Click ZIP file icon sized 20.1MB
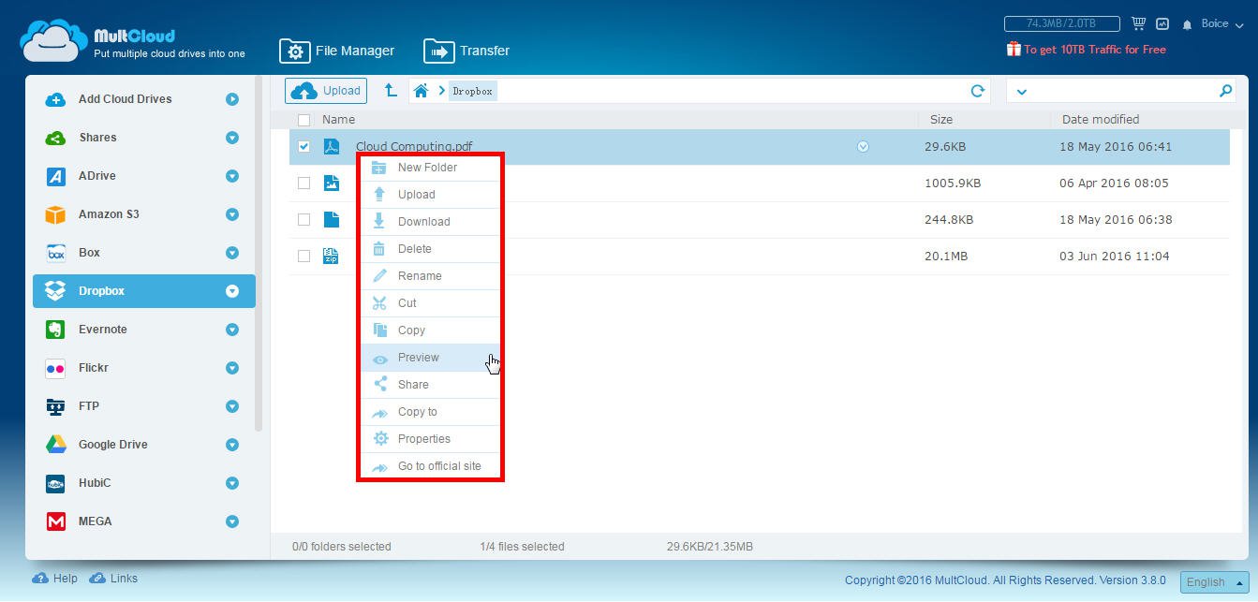 [x=332, y=256]
